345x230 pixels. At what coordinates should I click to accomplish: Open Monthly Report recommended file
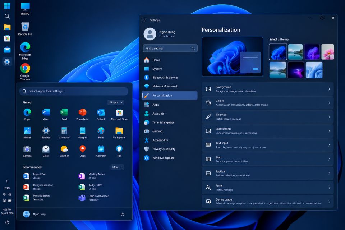[x=37, y=198]
